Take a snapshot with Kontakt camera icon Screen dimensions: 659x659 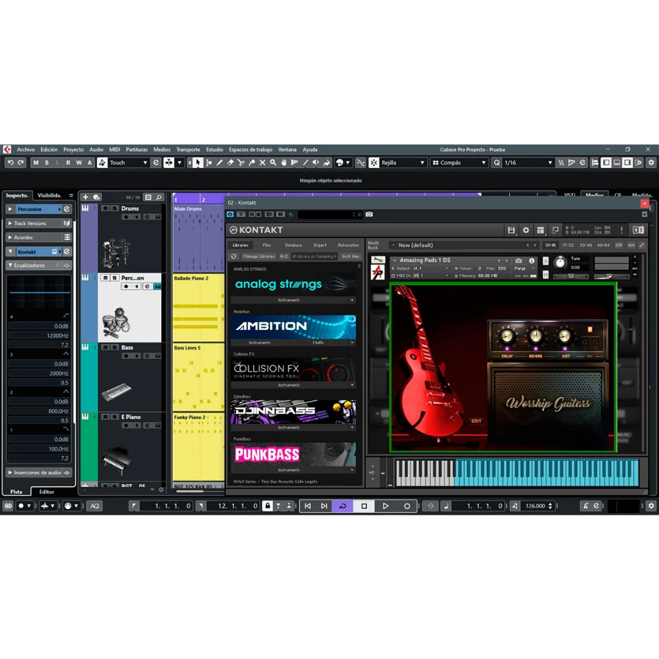369,214
